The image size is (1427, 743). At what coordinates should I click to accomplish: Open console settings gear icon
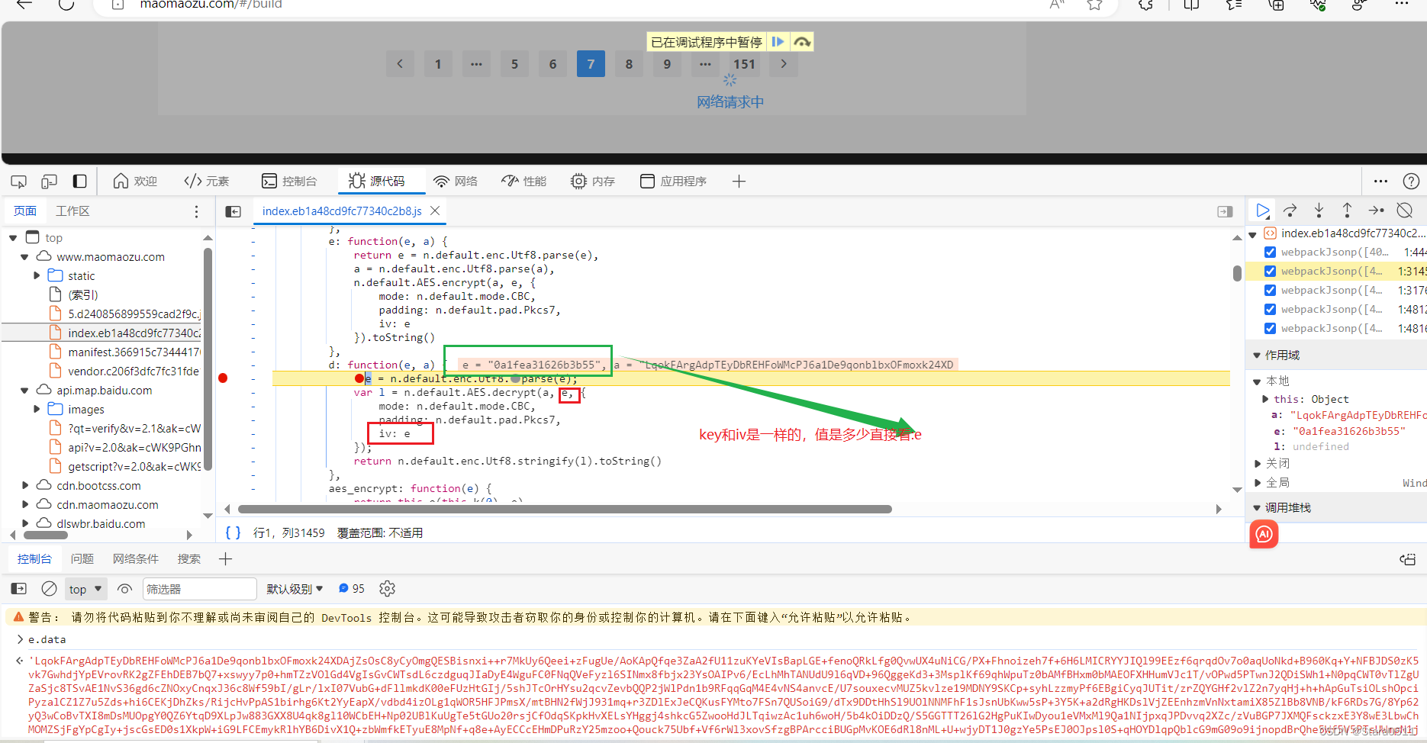click(x=387, y=589)
